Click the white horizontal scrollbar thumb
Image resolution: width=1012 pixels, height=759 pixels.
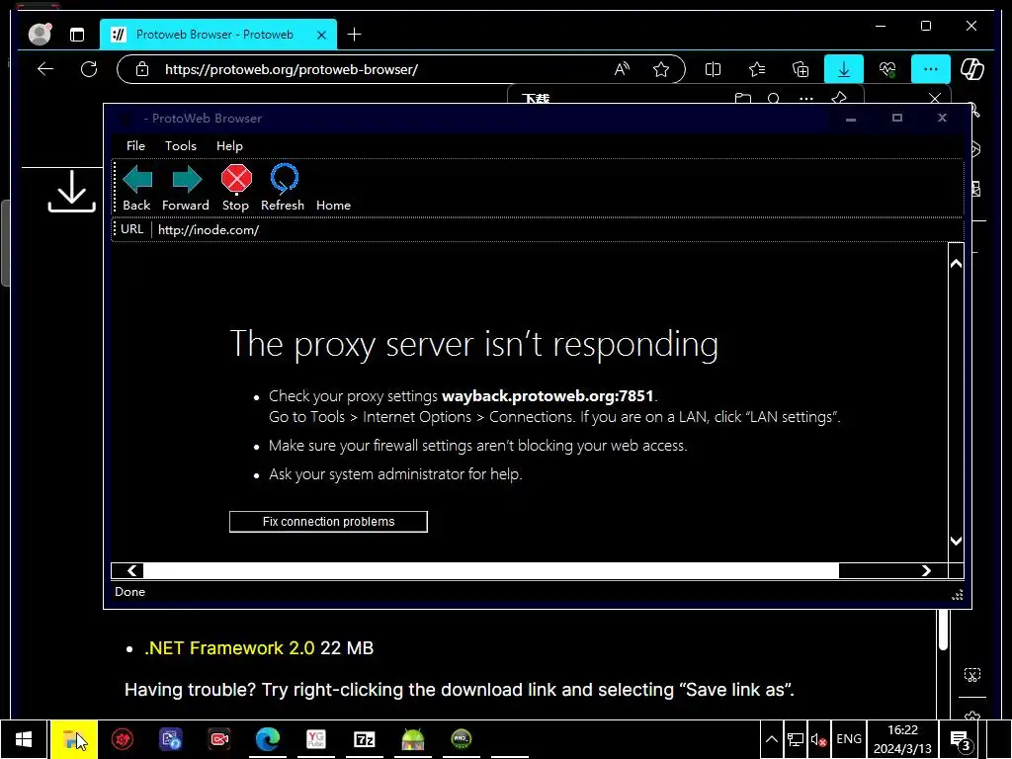point(490,570)
